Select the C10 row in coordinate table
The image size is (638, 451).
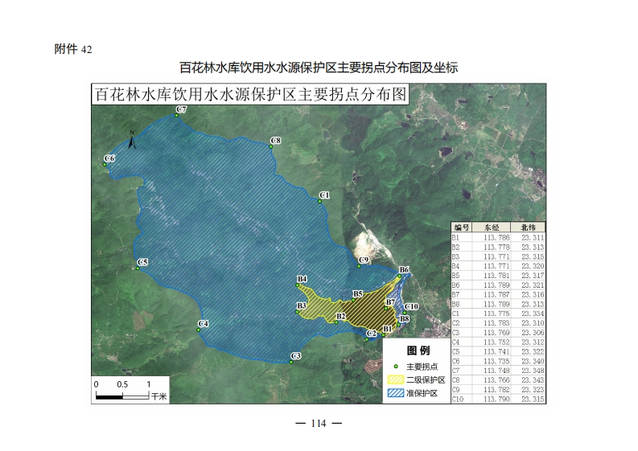click(x=499, y=399)
